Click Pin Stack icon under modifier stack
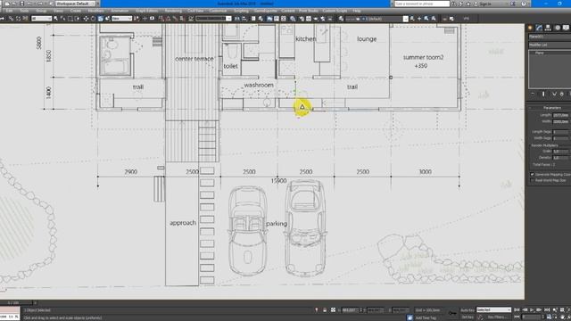This screenshot has width=571, height=321. [x=533, y=94]
